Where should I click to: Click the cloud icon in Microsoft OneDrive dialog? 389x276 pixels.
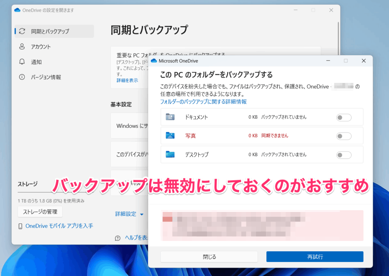click(154, 61)
